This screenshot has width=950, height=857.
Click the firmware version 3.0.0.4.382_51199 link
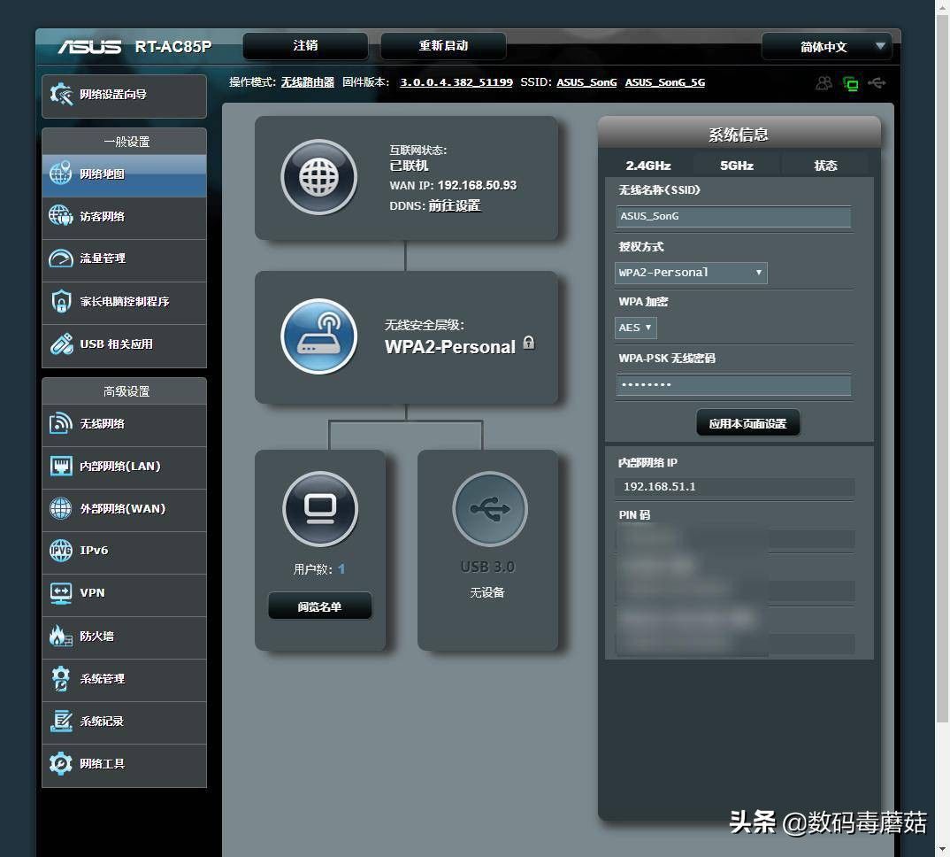pos(456,82)
